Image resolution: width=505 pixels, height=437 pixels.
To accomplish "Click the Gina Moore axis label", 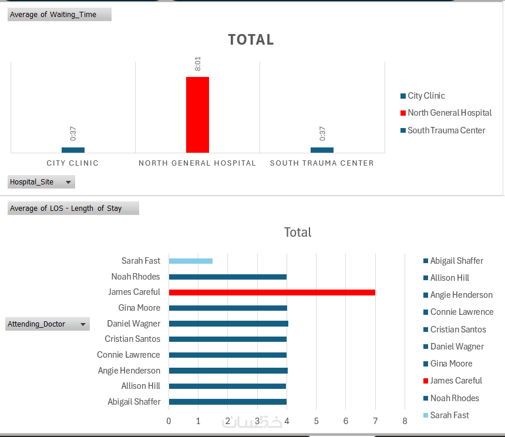I will (139, 308).
